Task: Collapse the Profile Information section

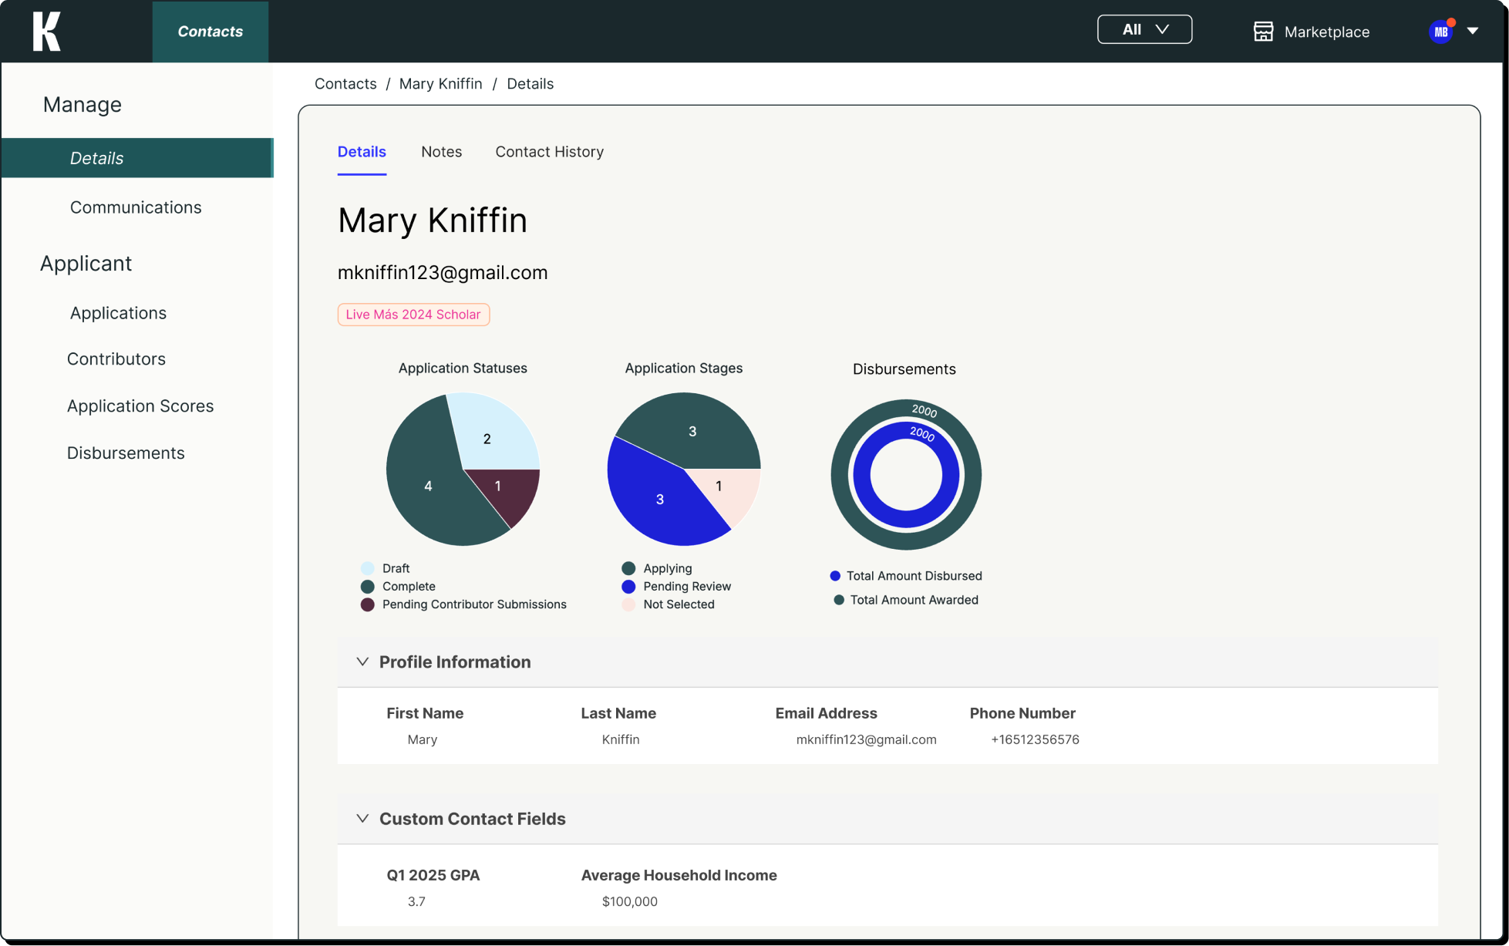Action: coord(362,662)
